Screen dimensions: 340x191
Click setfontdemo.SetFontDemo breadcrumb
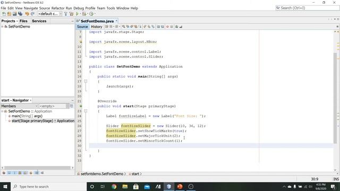coord(102,174)
